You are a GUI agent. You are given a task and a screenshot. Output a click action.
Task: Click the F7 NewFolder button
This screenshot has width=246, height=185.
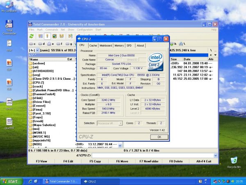tap(149, 162)
